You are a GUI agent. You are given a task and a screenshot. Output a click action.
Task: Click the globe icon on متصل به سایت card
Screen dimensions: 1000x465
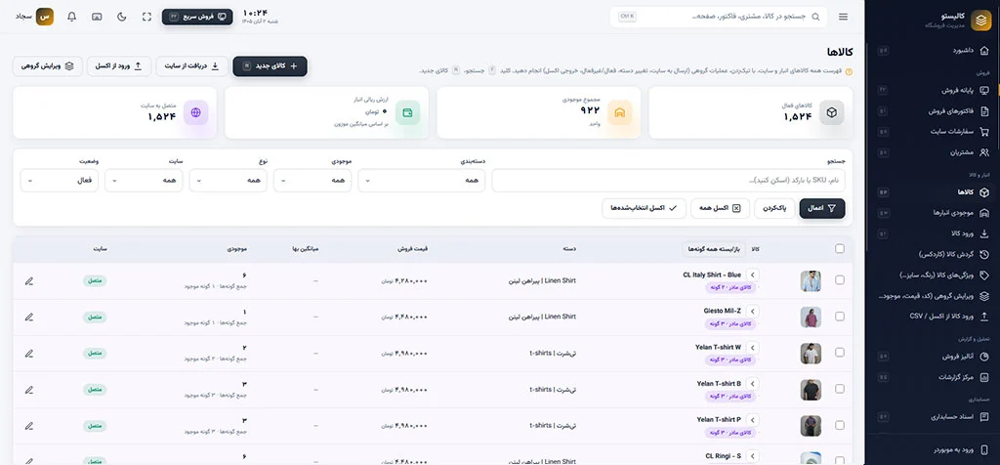pos(195,113)
